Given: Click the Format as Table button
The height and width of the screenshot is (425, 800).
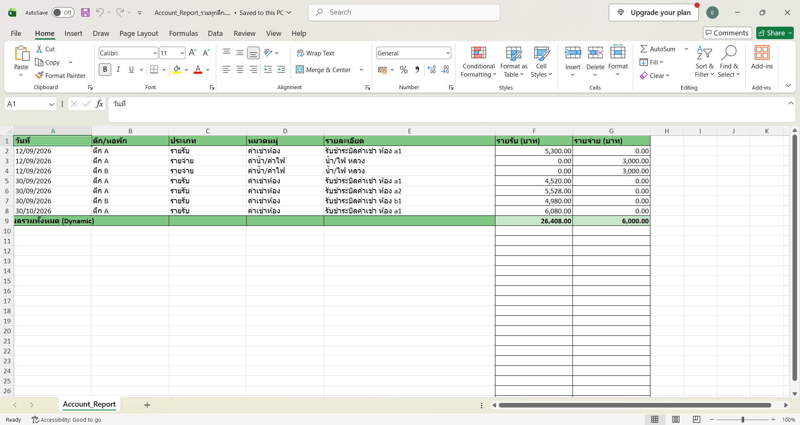Looking at the screenshot, I should (x=514, y=61).
